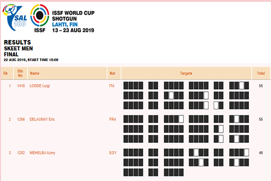Image resolution: width=271 pixels, height=181 pixels.
Task: Click the FRA nationality code
Action: pos(112,119)
